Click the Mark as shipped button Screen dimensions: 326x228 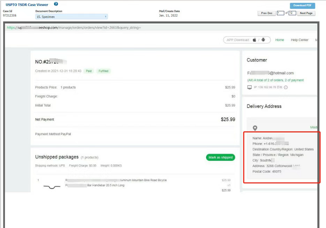tap(220, 157)
